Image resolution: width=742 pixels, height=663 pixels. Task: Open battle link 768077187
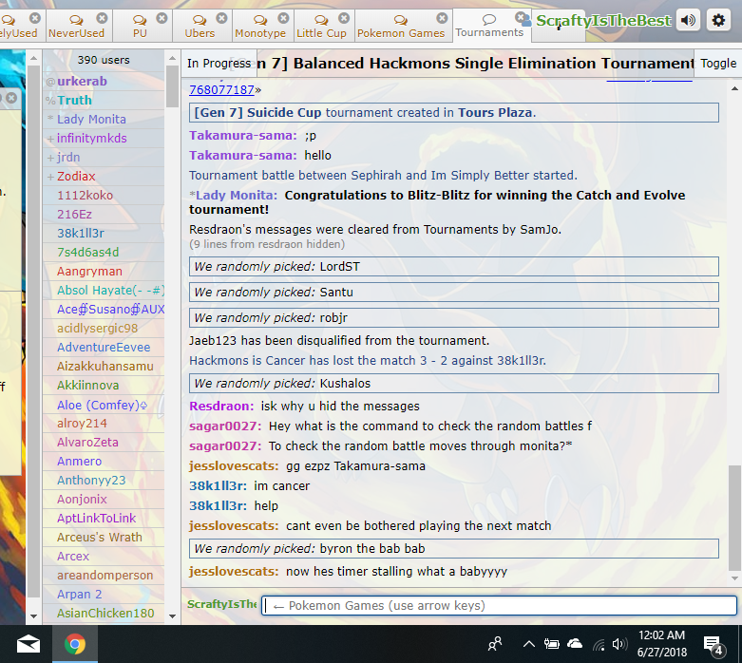(x=221, y=89)
